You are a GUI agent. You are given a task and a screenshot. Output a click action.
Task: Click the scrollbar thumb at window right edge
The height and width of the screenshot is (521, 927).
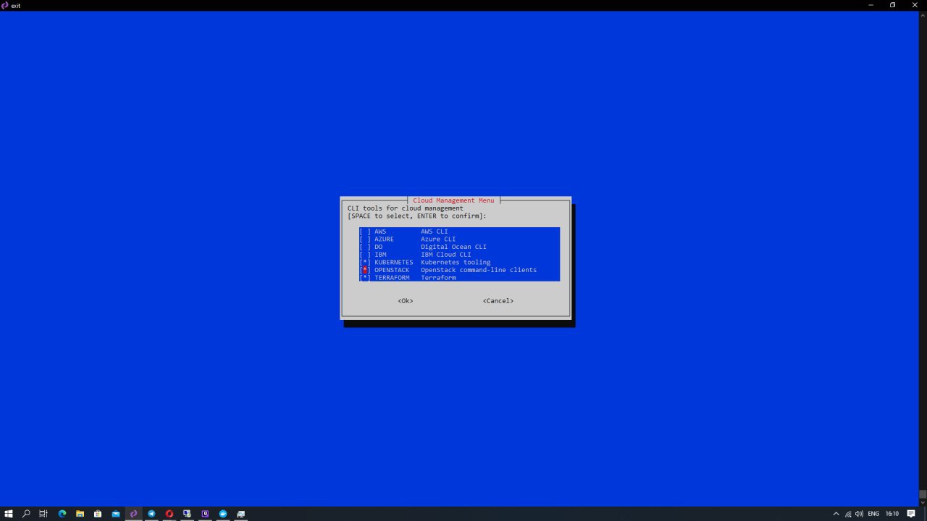(x=923, y=495)
